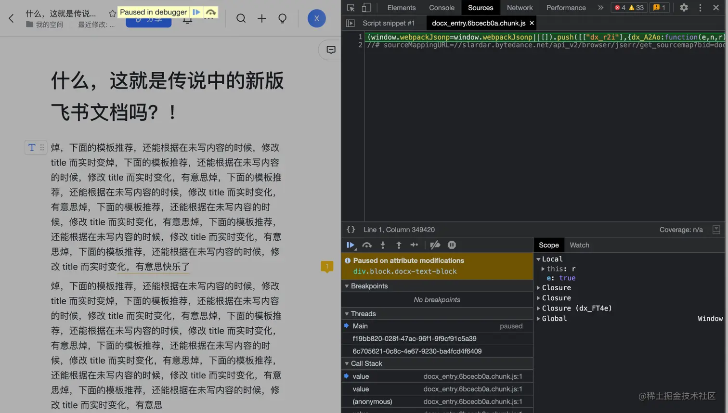Activate the inspect element picker
728x413 pixels.
pos(351,8)
